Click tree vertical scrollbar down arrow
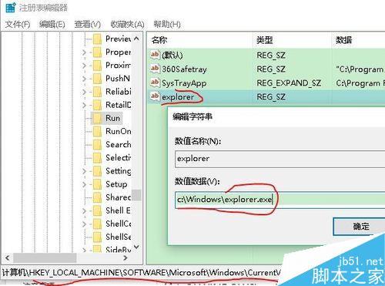 click(x=136, y=247)
